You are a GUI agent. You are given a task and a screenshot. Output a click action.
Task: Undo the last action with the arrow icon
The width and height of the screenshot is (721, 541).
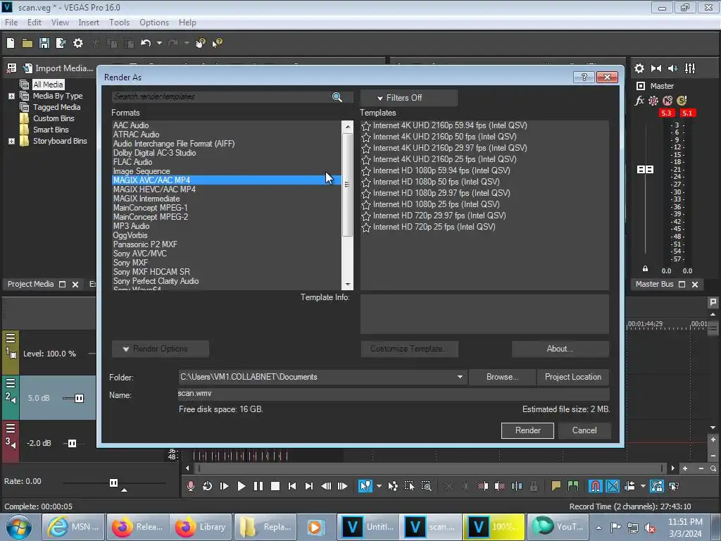pyautogui.click(x=146, y=43)
